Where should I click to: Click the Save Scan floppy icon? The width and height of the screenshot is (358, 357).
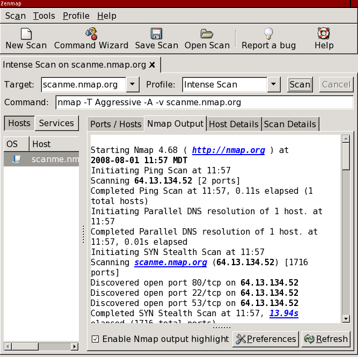156,34
